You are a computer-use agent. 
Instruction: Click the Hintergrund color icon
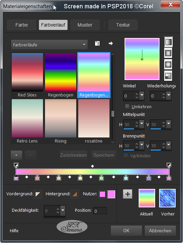[x=75, y=194]
